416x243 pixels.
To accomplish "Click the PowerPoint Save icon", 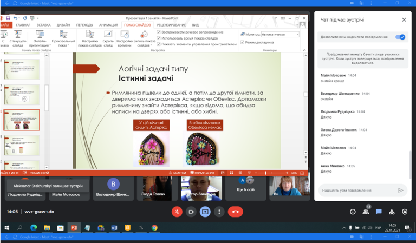I will [8, 18].
